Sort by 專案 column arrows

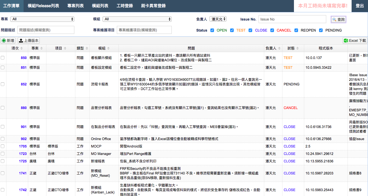coord(42,48)
